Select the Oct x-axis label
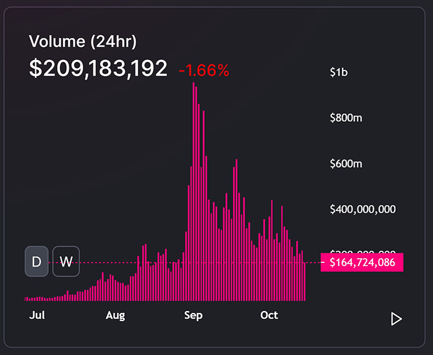This screenshot has width=433, height=355. 269,315
